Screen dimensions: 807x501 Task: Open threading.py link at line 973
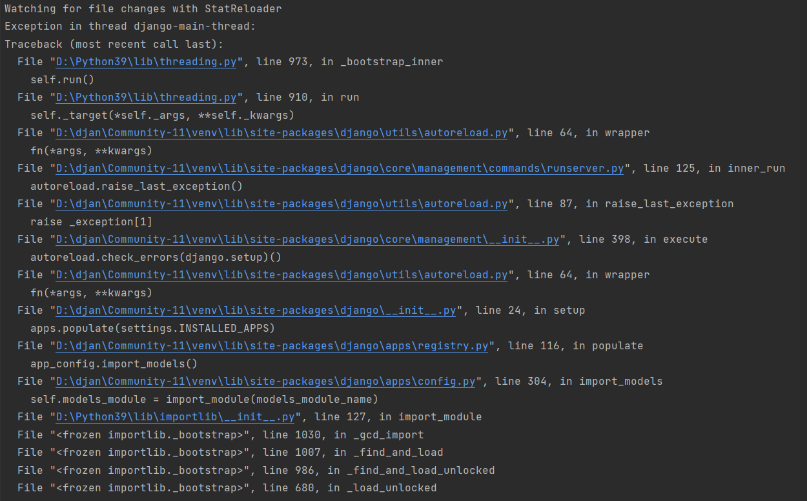tap(147, 62)
